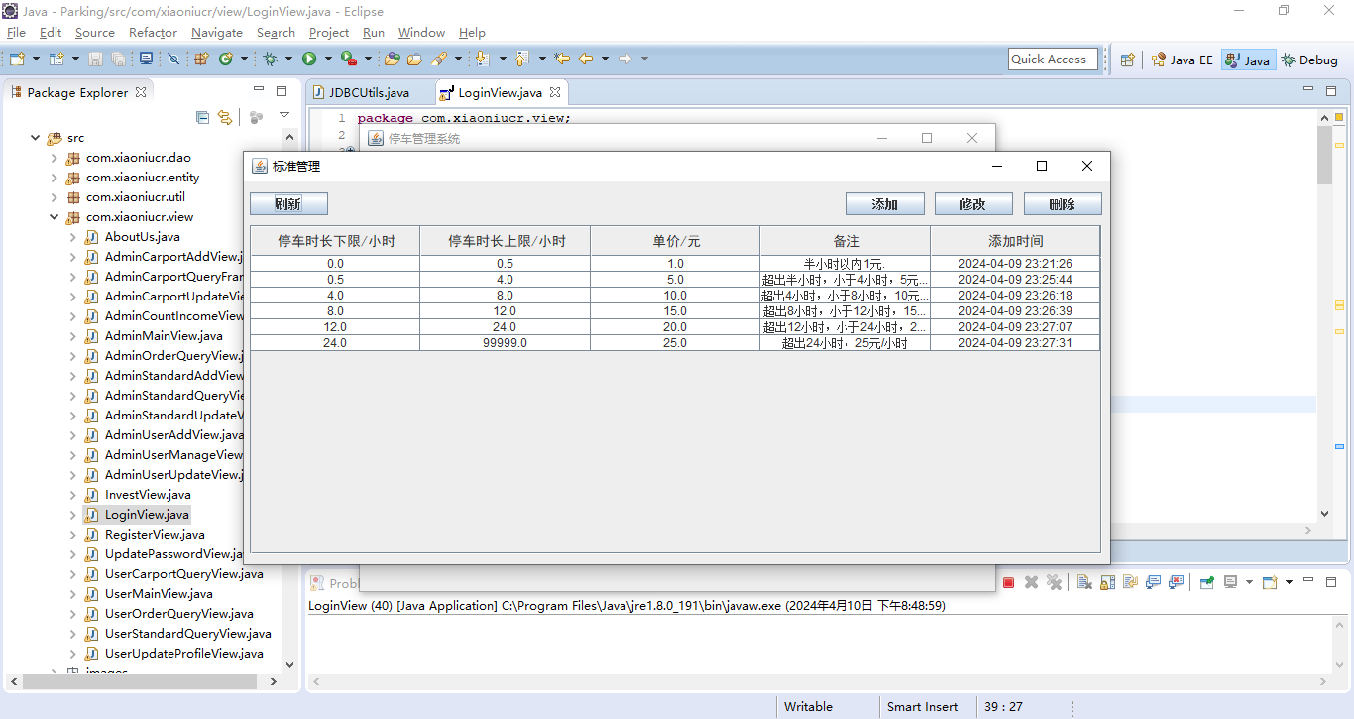Click the 删除 delete button
The width and height of the screenshot is (1354, 719).
[1062, 204]
